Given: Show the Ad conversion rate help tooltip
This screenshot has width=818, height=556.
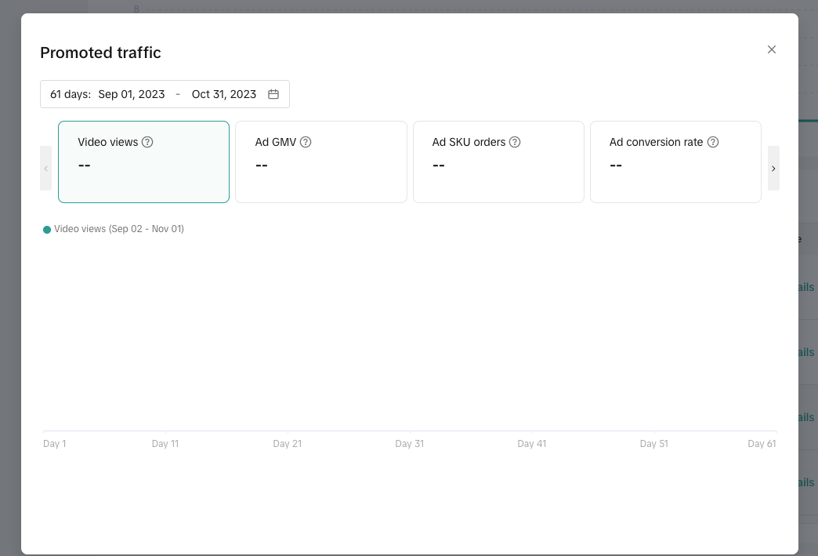Looking at the screenshot, I should pyautogui.click(x=713, y=142).
